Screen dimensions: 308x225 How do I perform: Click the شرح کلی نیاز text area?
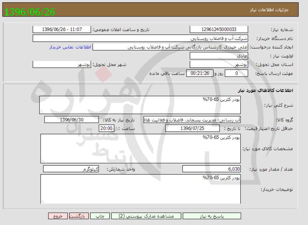pos(140,105)
